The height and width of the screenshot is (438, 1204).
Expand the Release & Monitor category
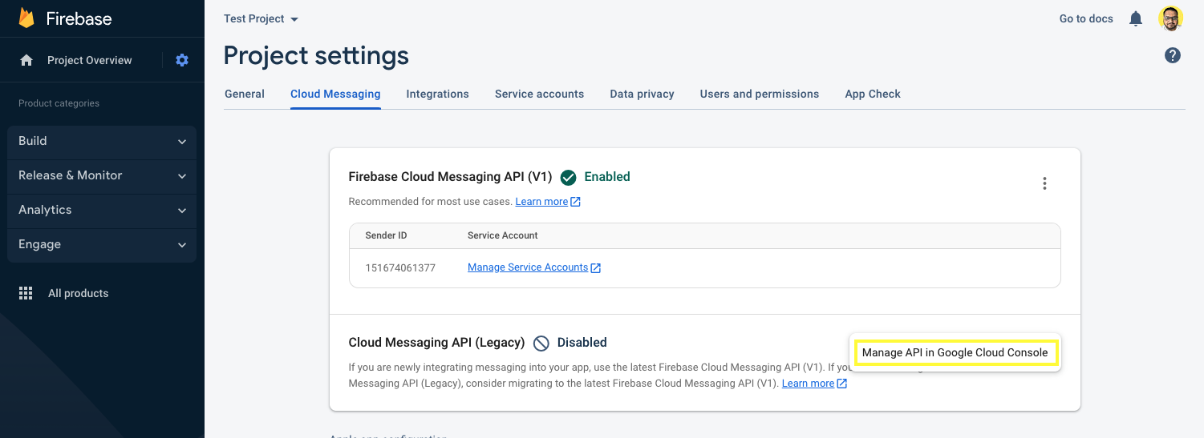pos(102,175)
